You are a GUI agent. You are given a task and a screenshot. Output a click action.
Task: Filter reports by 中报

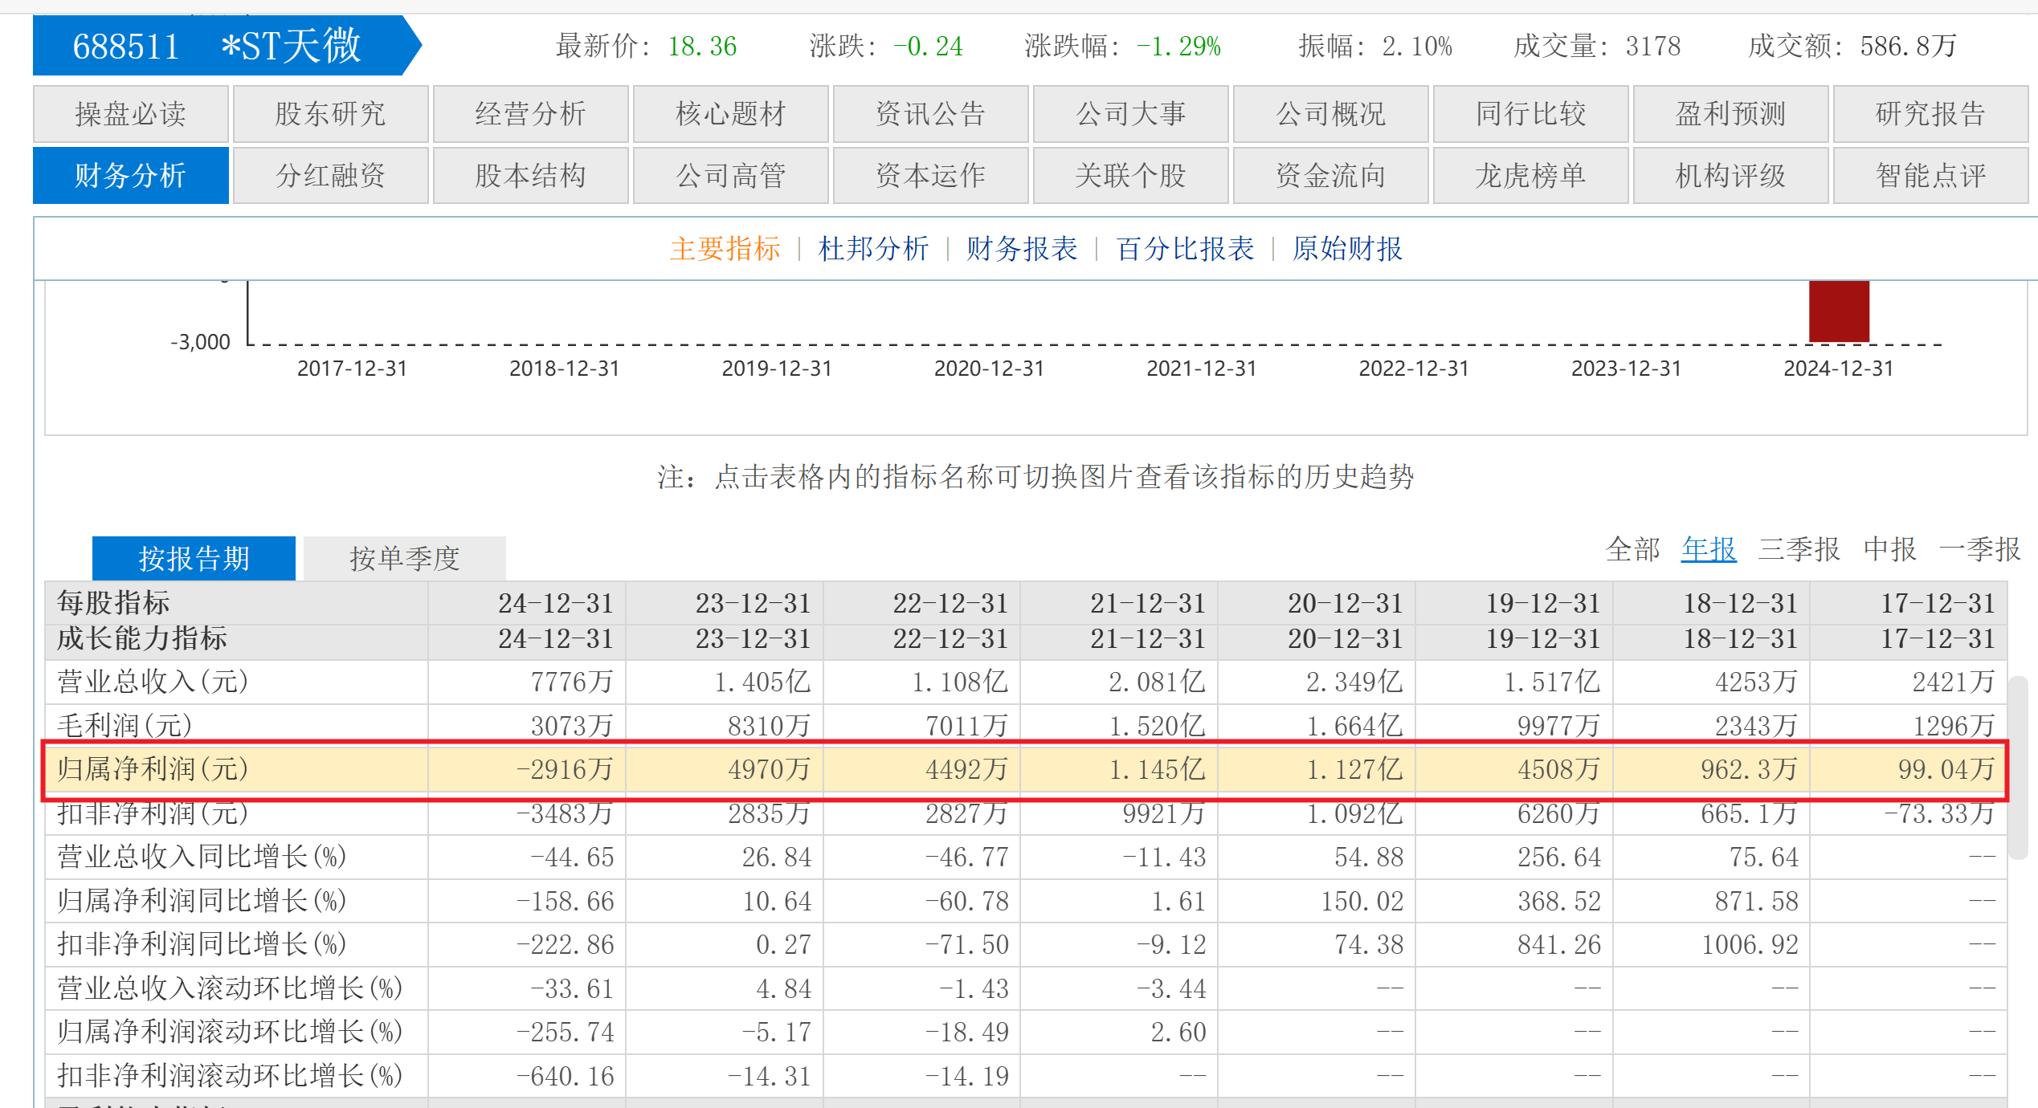[1889, 550]
